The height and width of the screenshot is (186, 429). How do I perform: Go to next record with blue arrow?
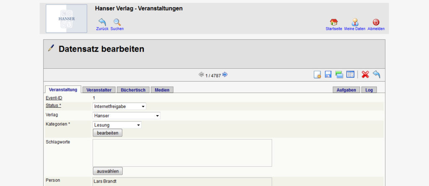click(x=225, y=75)
